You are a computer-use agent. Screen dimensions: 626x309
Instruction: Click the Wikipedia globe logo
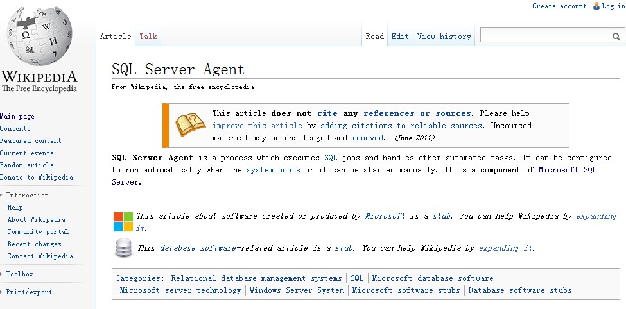[x=39, y=37]
